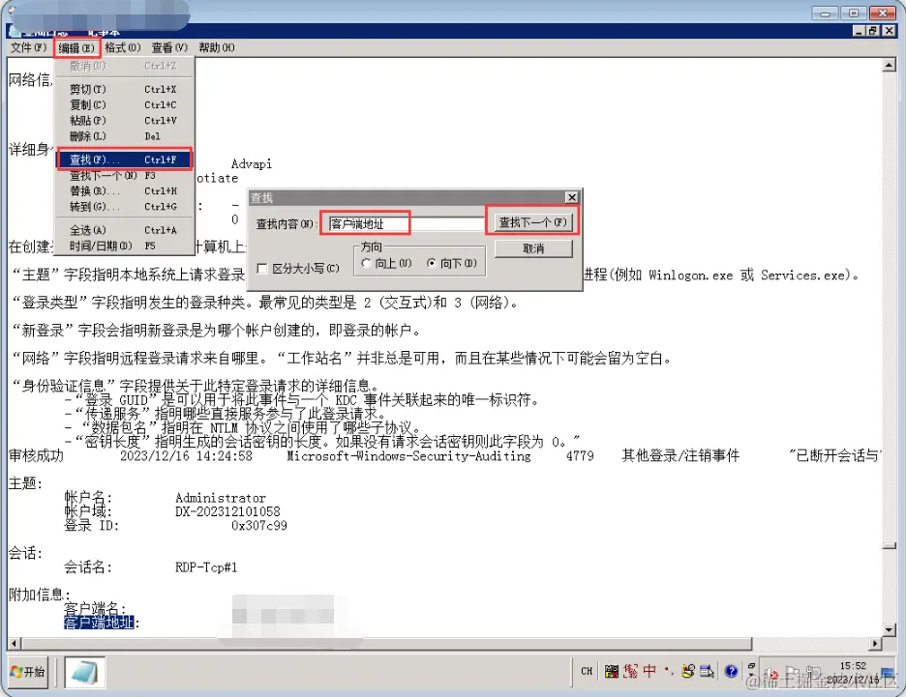The height and width of the screenshot is (697, 906).
Task: Click the MSPY input method icon
Action: point(612,671)
